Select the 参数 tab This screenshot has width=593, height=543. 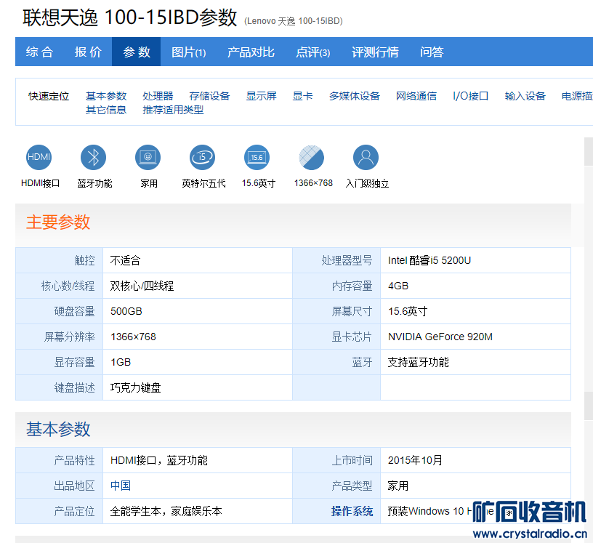(136, 52)
